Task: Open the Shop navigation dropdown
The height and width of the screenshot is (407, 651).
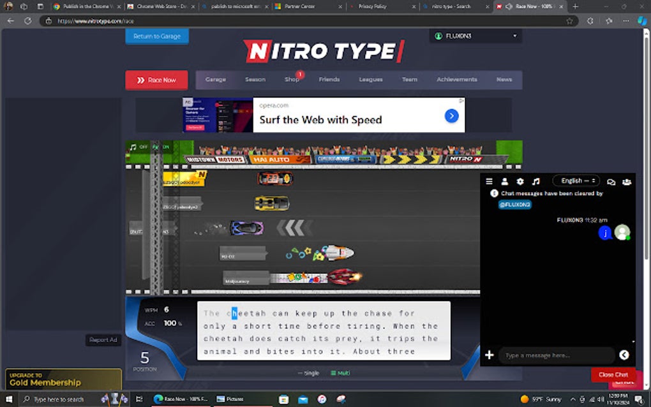Action: [292, 79]
